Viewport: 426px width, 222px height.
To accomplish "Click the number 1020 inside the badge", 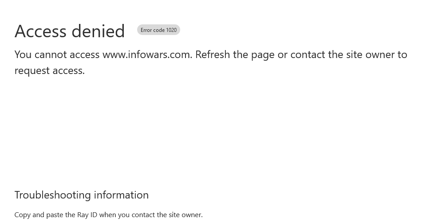I will (x=171, y=30).
